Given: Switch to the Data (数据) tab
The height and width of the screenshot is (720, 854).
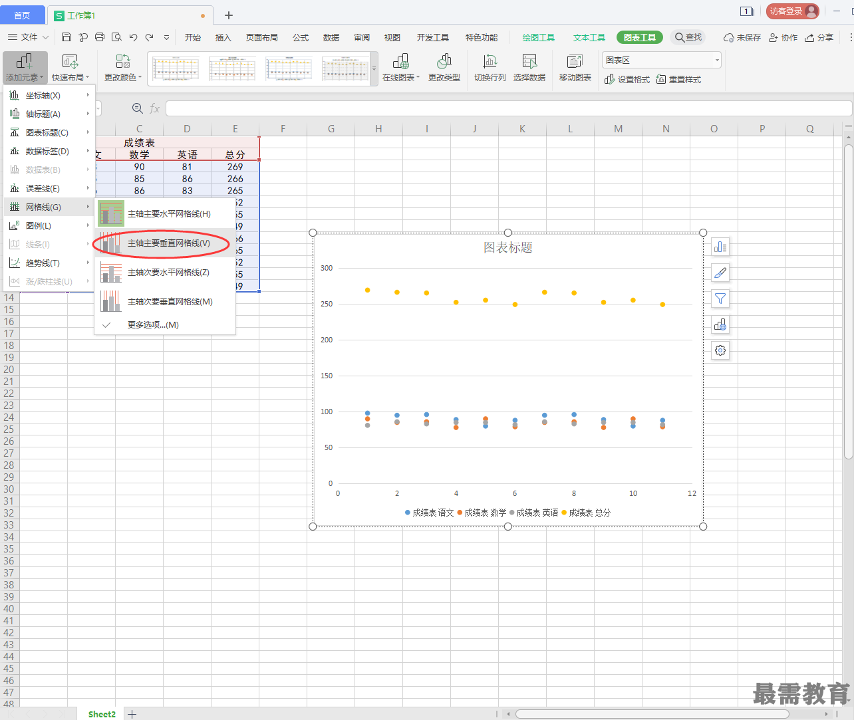Looking at the screenshot, I should point(331,37).
